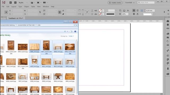Image resolution: width=170 pixels, height=95 pixels.
Task: Click the Explorer help question mark icon
Action: click(x=75, y=31)
